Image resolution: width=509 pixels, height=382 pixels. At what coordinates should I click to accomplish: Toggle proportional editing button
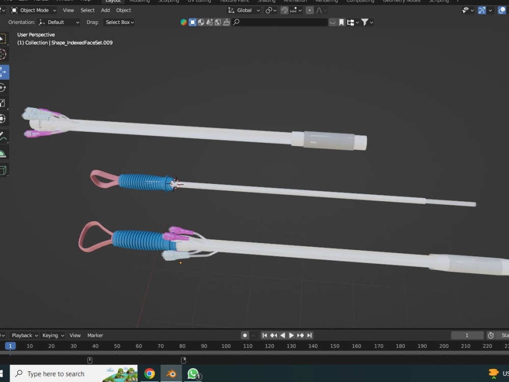[309, 10]
